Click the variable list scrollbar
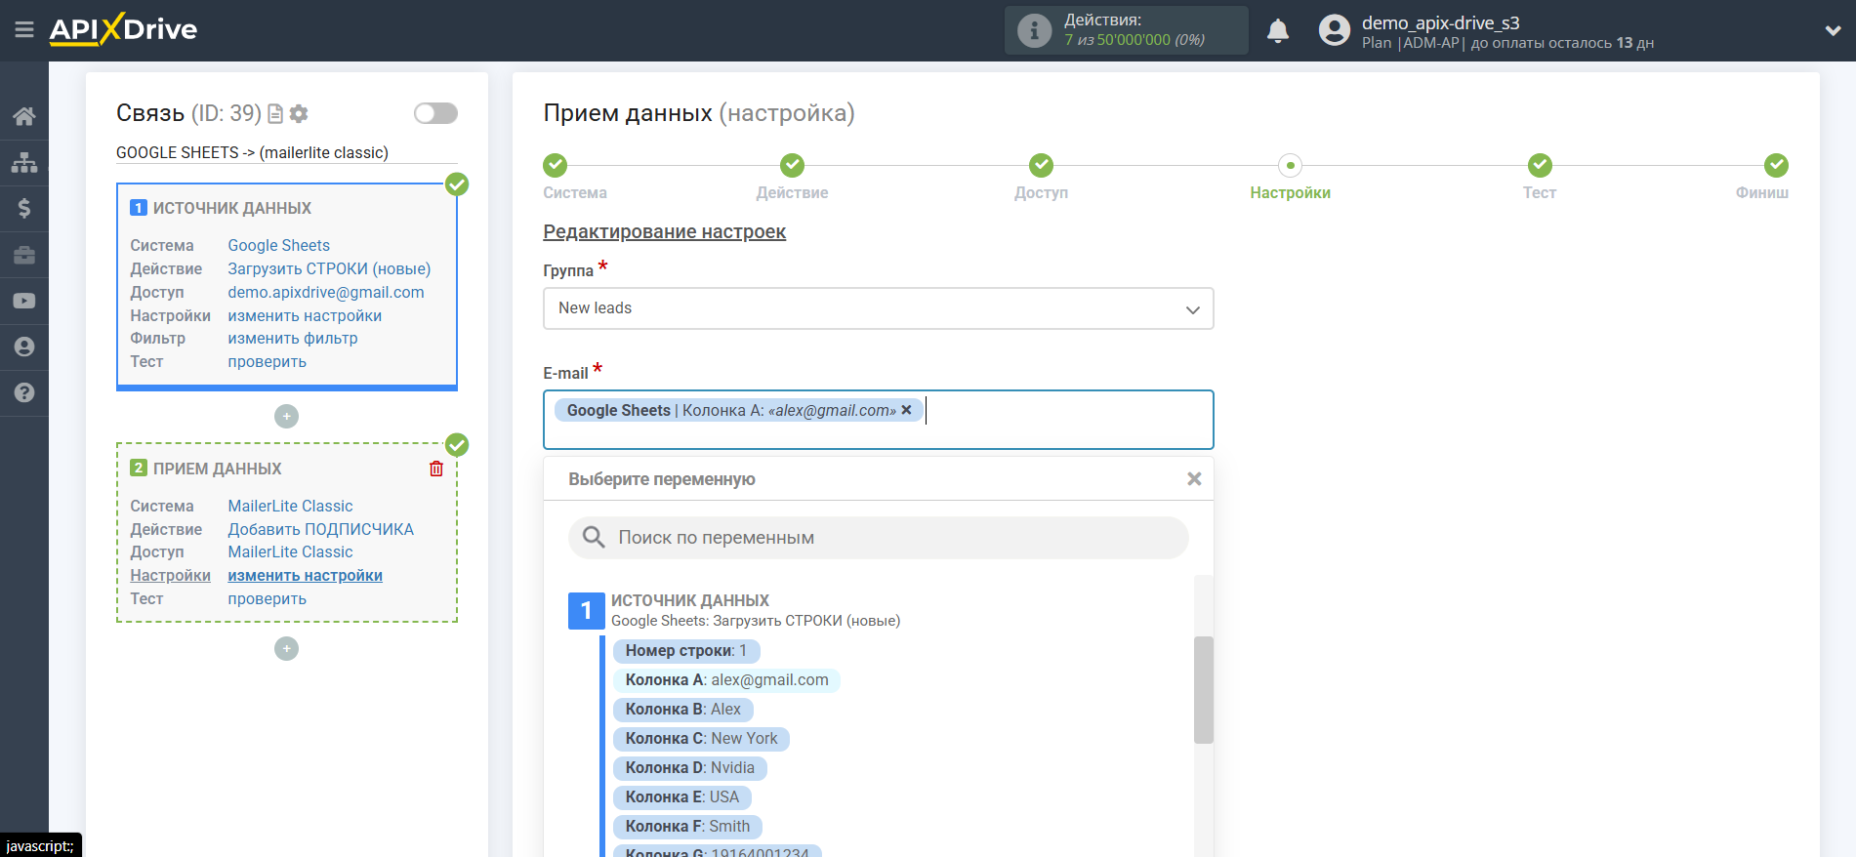 pyautogui.click(x=1204, y=690)
